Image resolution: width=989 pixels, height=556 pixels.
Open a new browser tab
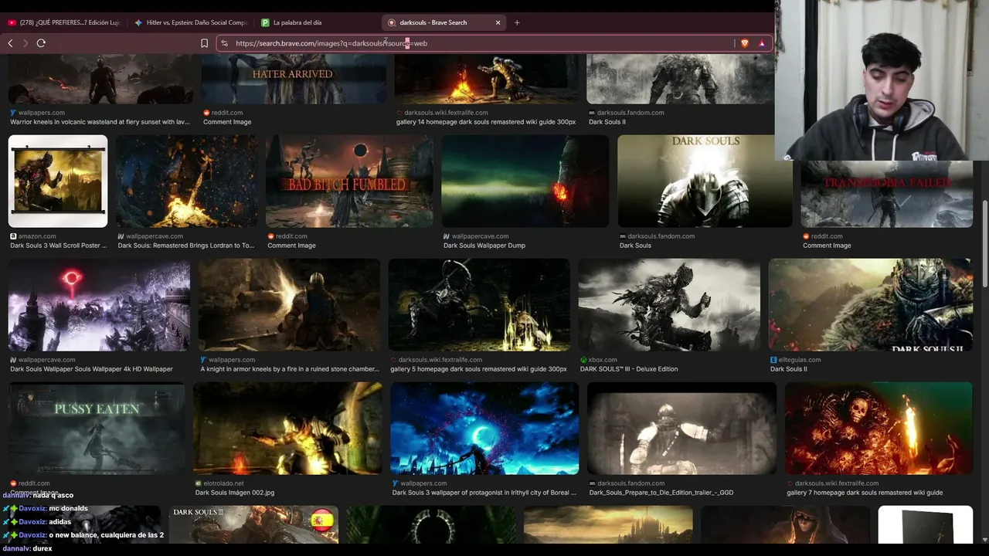coord(517,22)
